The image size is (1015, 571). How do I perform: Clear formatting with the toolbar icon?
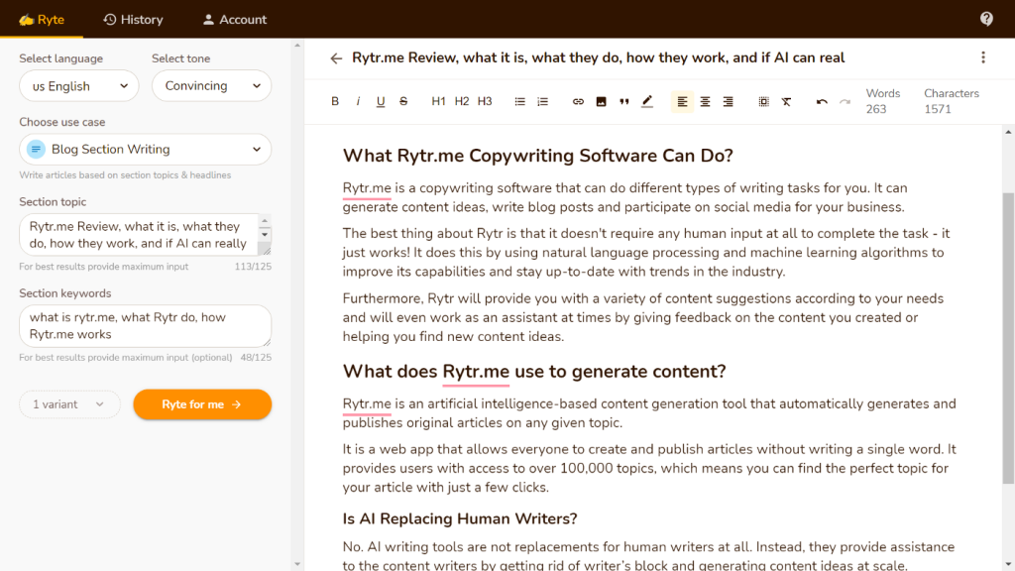coord(786,101)
